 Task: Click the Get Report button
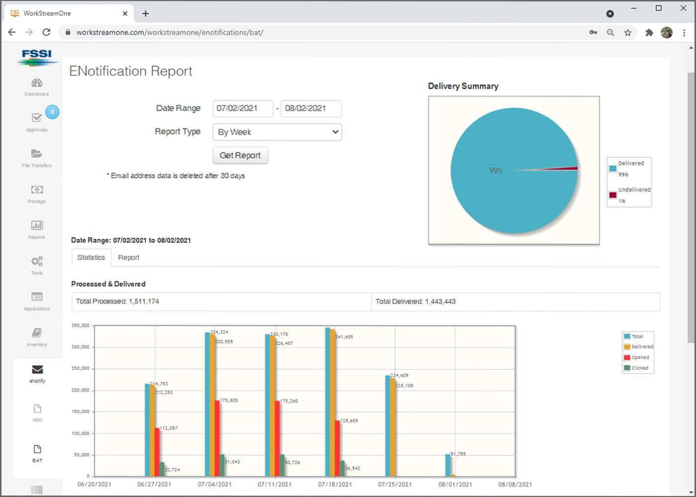(240, 155)
